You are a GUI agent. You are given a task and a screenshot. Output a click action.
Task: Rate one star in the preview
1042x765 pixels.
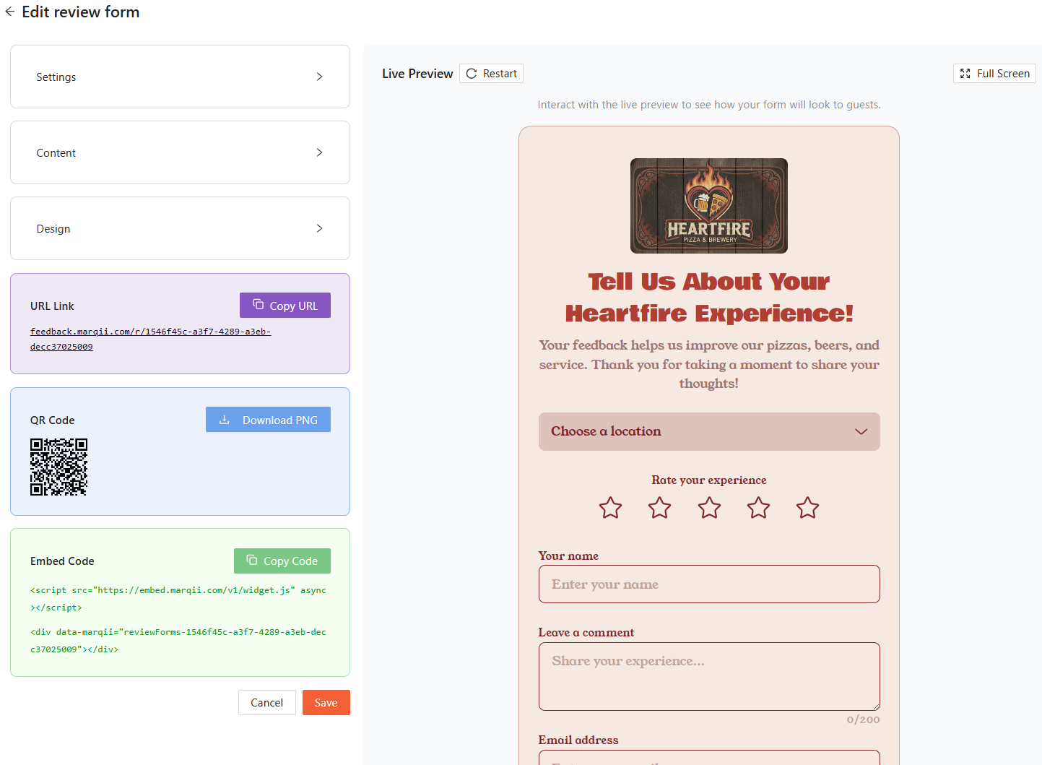coord(610,508)
